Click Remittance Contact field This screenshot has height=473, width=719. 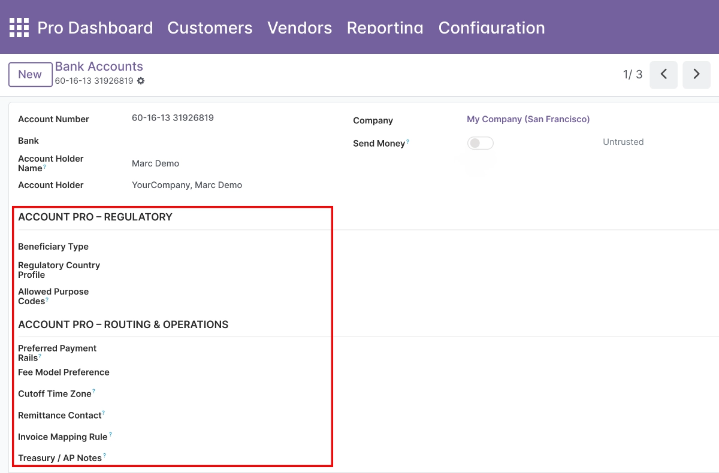tap(231, 416)
